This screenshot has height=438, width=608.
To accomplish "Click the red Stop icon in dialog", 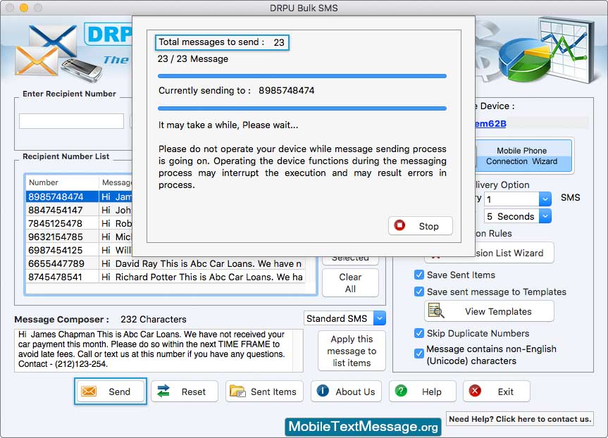I will coord(399,225).
